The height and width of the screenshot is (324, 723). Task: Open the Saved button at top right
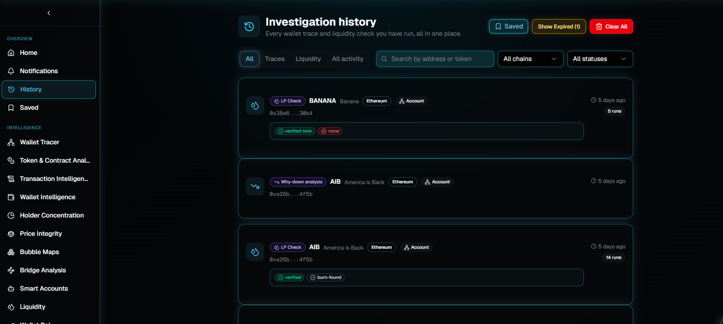[x=508, y=26]
